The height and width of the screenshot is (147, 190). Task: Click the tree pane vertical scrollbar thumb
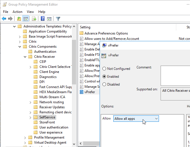[74, 62]
